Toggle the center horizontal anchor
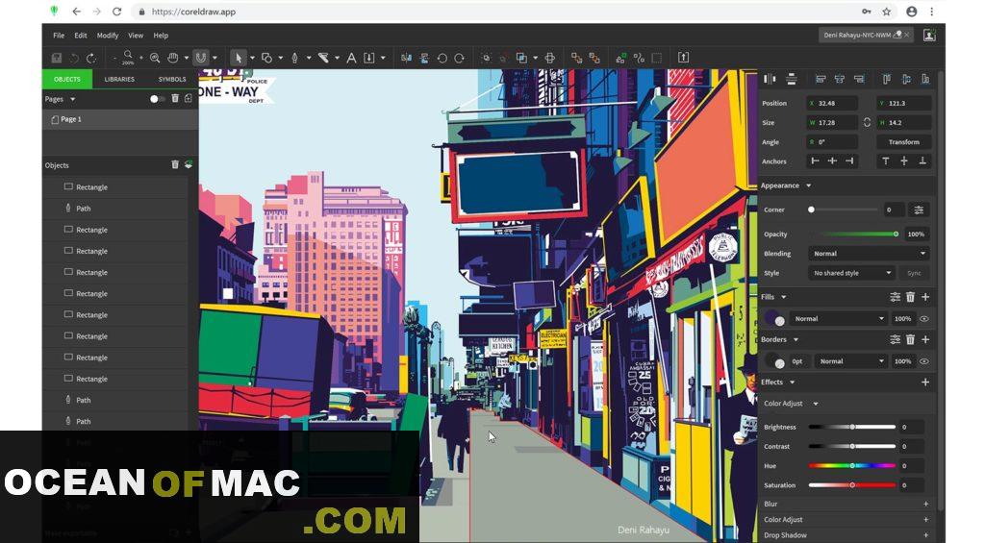The image size is (985, 543). [x=832, y=161]
